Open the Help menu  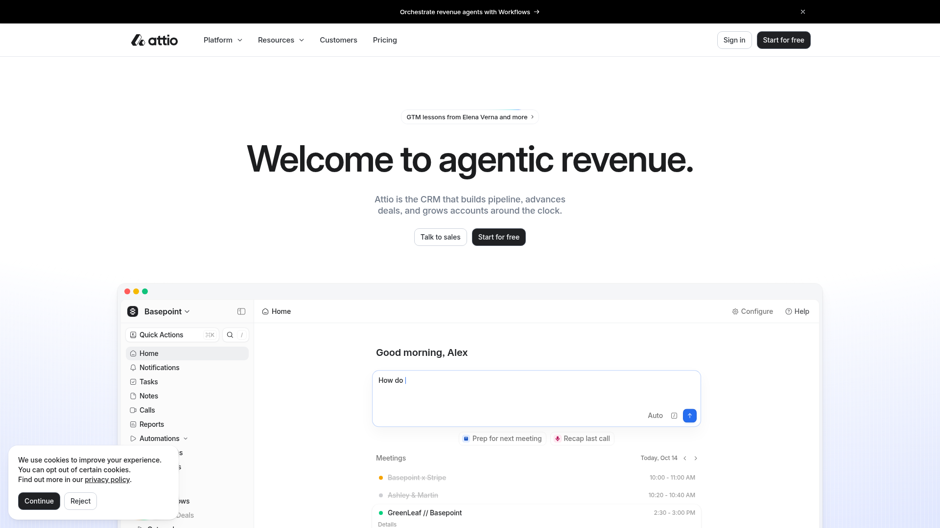[797, 311]
